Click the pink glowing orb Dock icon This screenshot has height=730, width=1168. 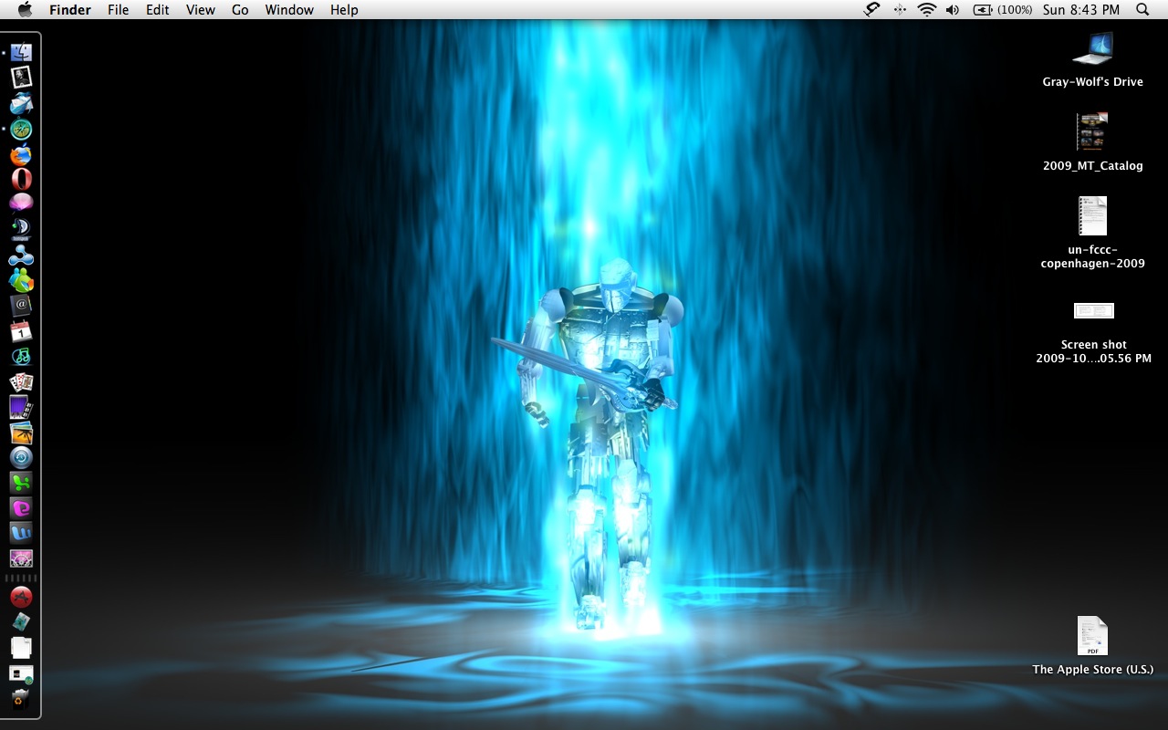(x=21, y=203)
